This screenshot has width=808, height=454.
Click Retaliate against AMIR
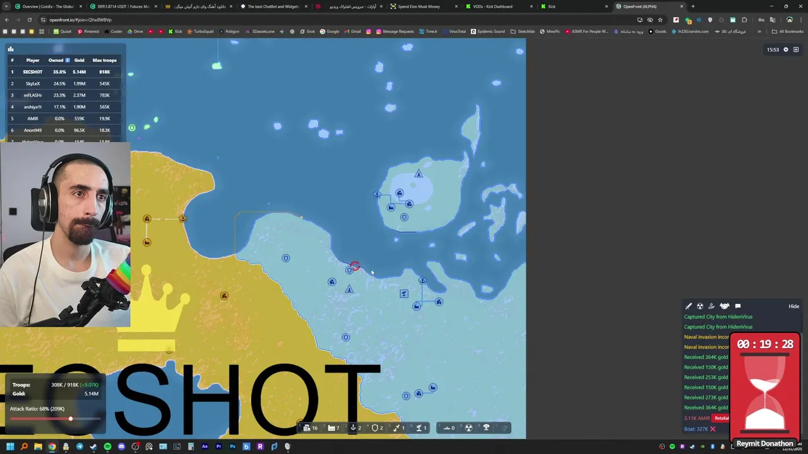722,418
